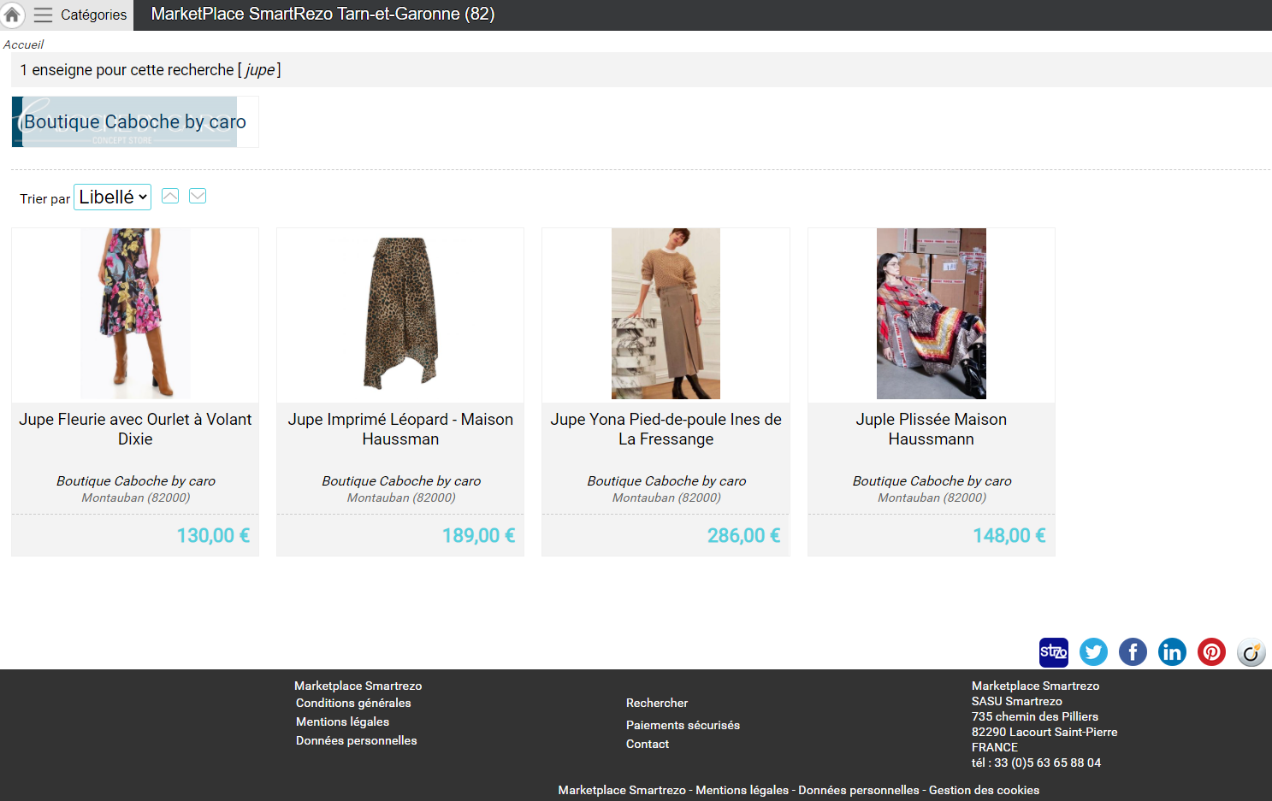1272x801 pixels.
Task: Open the Jupe Fleurie product image
Action: (x=135, y=314)
